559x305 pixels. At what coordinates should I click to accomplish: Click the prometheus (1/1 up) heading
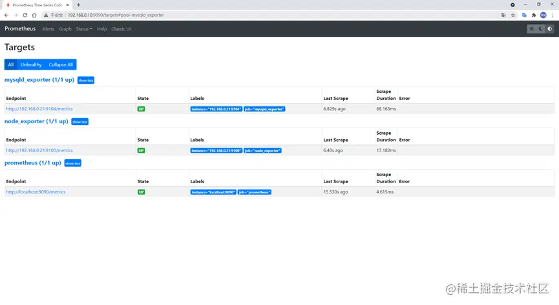[32, 162]
